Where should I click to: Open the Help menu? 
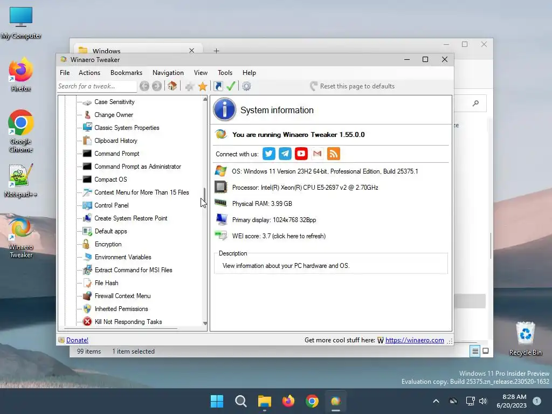(249, 73)
